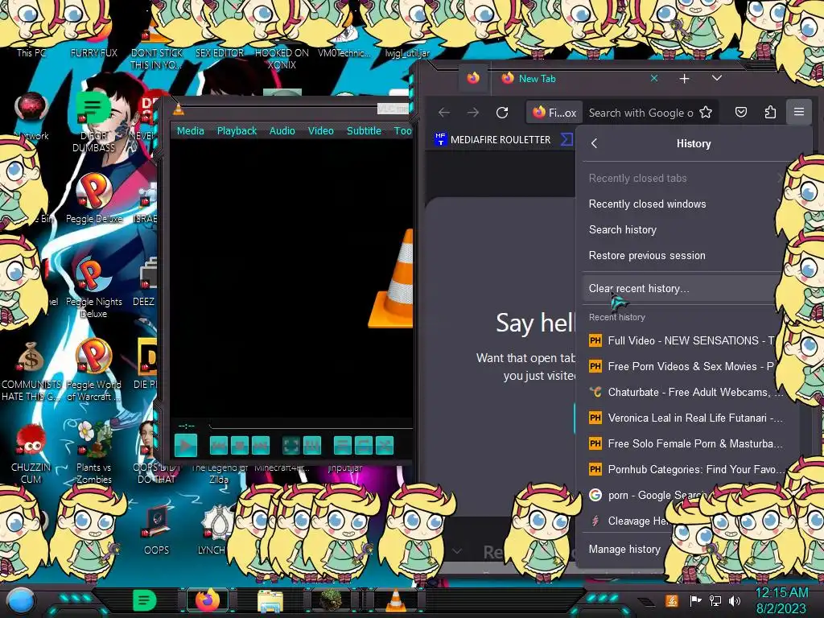Image resolution: width=824 pixels, height=618 pixels.
Task: Open File Explorer from the taskbar
Action: coord(270,601)
